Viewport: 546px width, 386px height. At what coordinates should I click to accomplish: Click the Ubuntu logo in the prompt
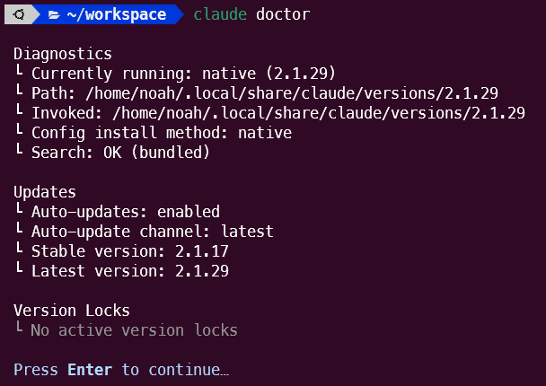coord(19,15)
